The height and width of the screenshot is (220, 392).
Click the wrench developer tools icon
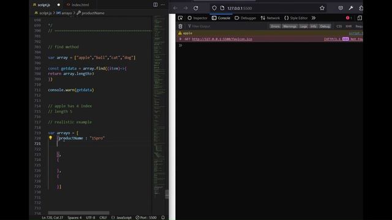(351, 8)
